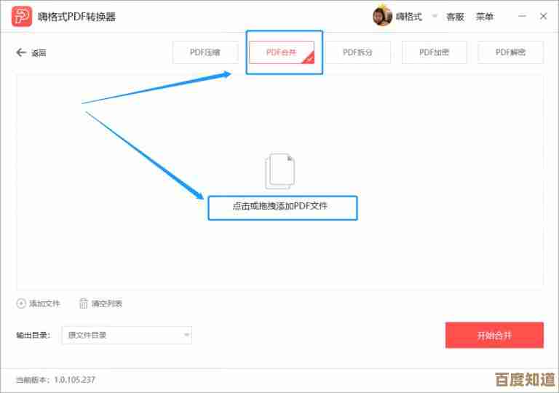Click the 点击或拖拽添加PDF文件 text
This screenshot has height=393, width=559.
click(x=280, y=206)
